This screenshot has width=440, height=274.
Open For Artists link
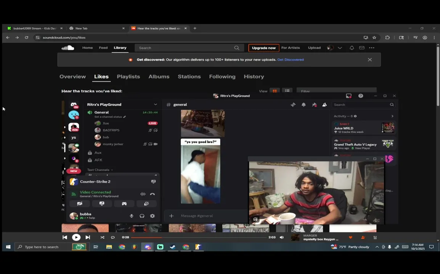(291, 48)
